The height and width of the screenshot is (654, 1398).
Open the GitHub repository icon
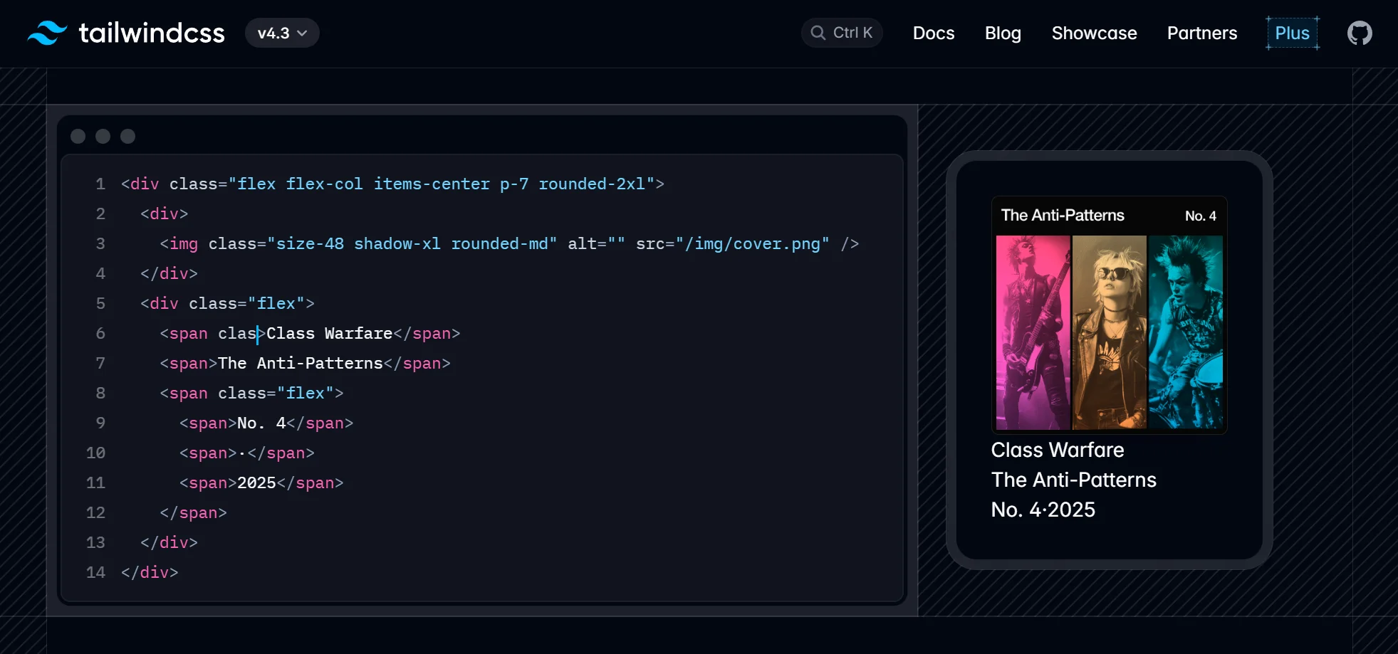1360,33
